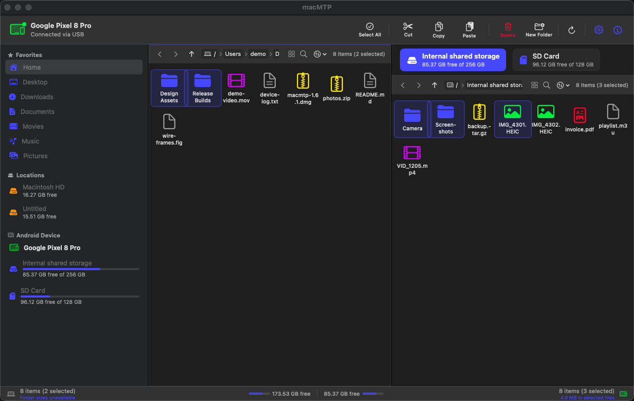Switch view mode in device pane
Image resolution: width=634 pixels, height=401 pixels.
pyautogui.click(x=534, y=85)
